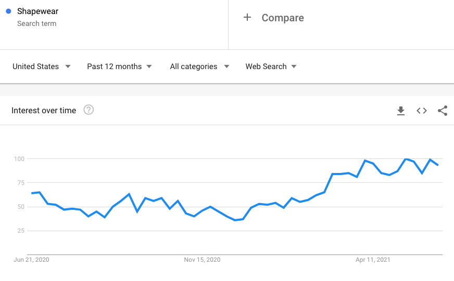This screenshot has height=281, width=454.
Task: Click the chart line's rightmost end point
Action: (438, 165)
